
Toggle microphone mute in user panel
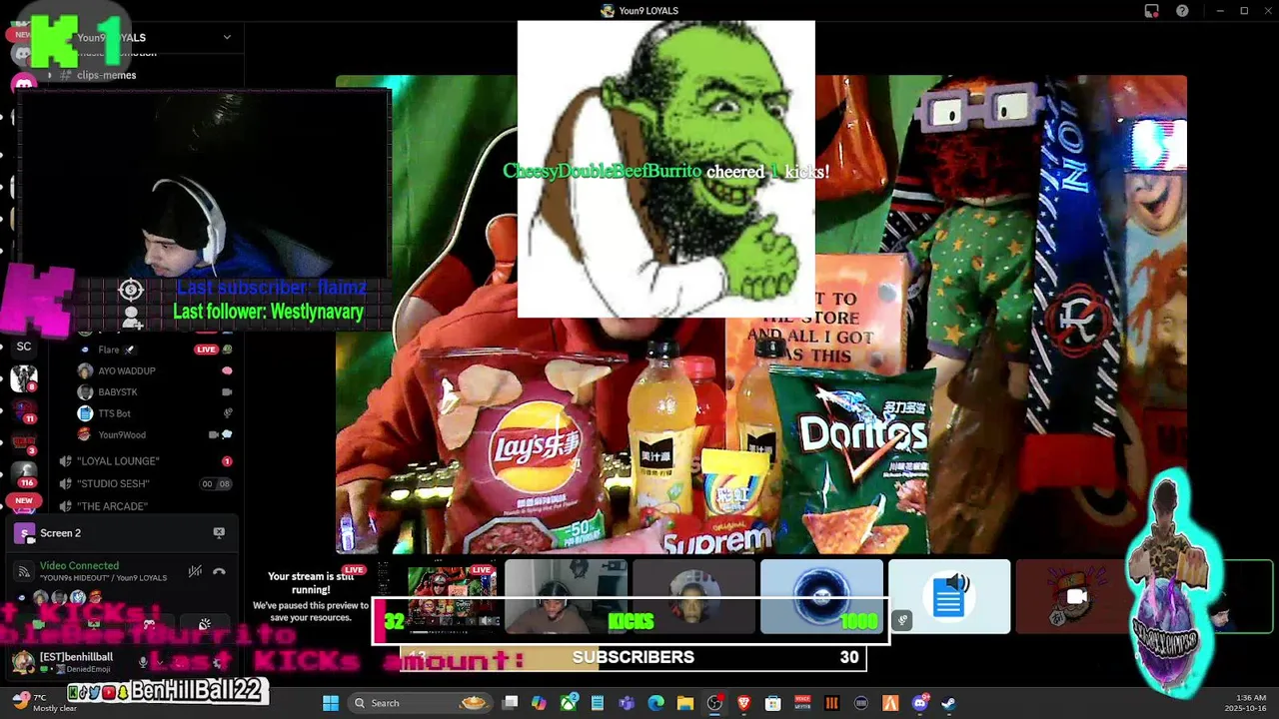[144, 662]
